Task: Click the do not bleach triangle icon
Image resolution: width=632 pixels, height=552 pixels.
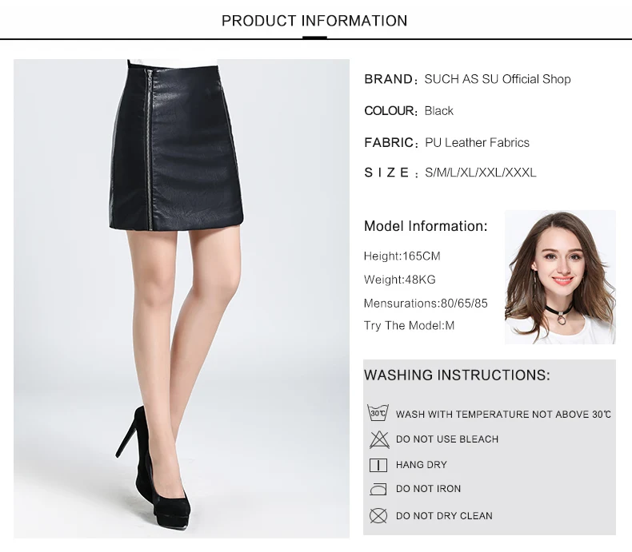Action: 379,439
